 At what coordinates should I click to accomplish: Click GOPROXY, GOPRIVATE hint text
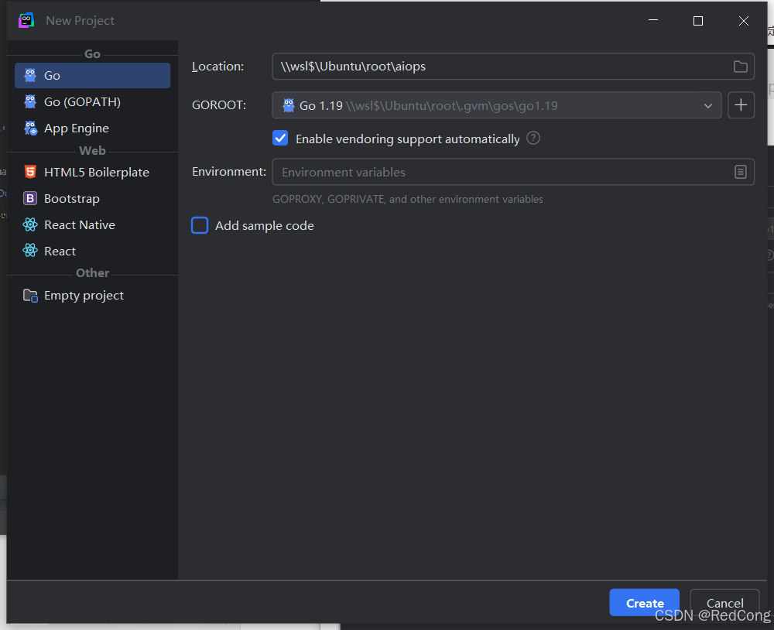click(408, 199)
